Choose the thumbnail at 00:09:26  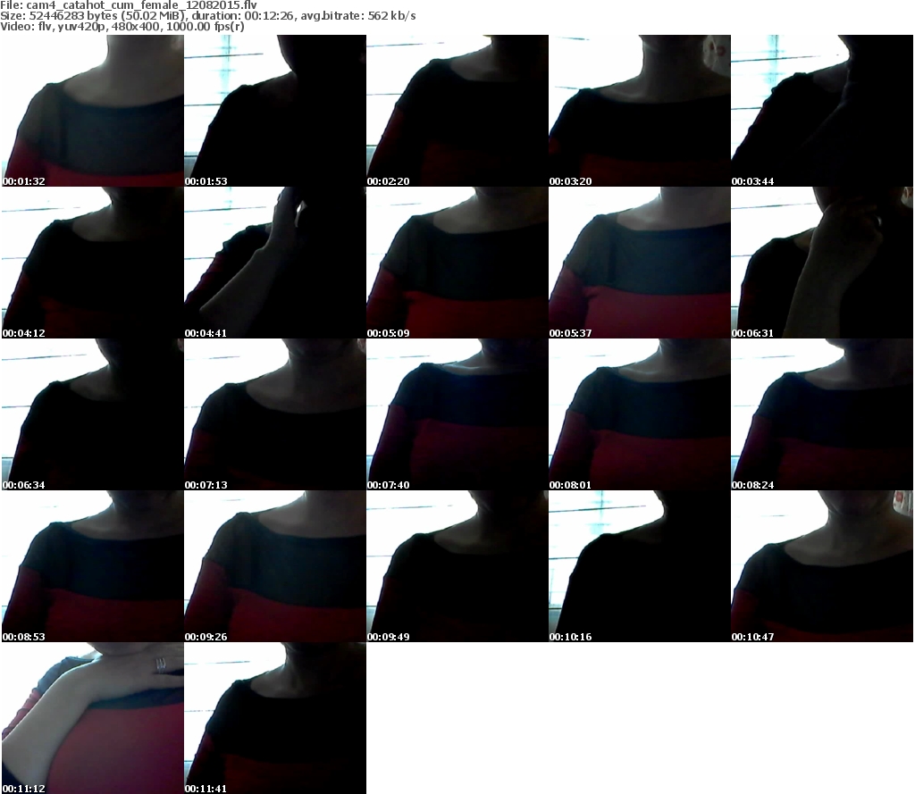coord(275,566)
